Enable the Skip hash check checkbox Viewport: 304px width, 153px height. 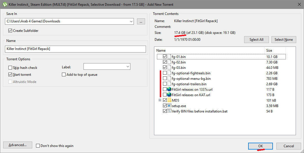coord(10,67)
